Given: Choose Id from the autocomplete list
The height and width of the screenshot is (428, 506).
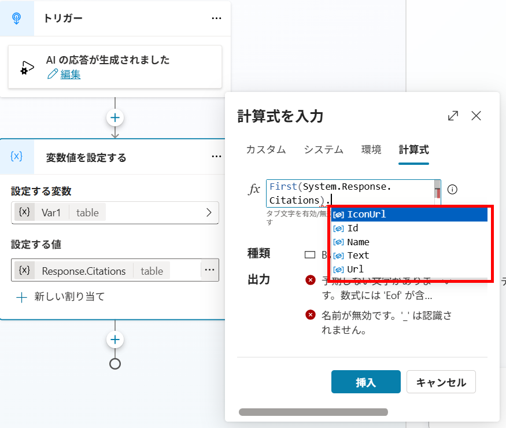Looking at the screenshot, I should (x=409, y=228).
